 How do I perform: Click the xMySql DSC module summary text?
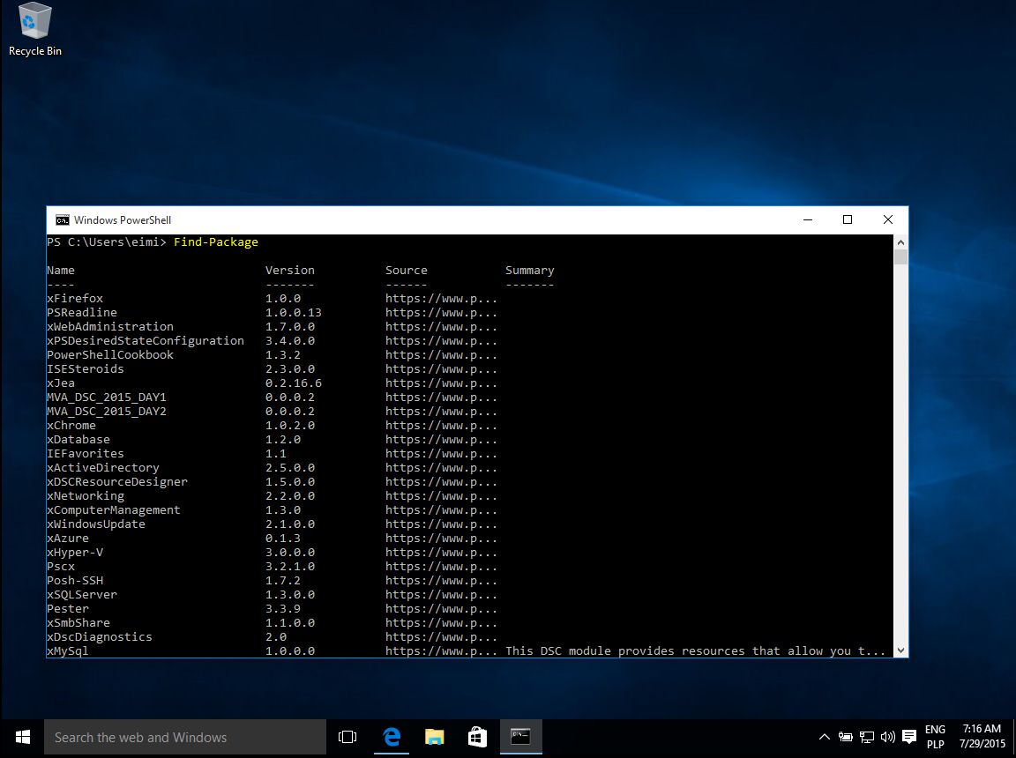click(695, 651)
